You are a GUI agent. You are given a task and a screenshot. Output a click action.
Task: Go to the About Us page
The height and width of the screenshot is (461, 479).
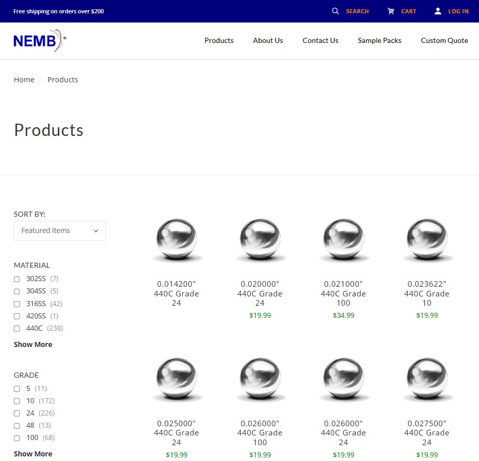[x=268, y=40]
